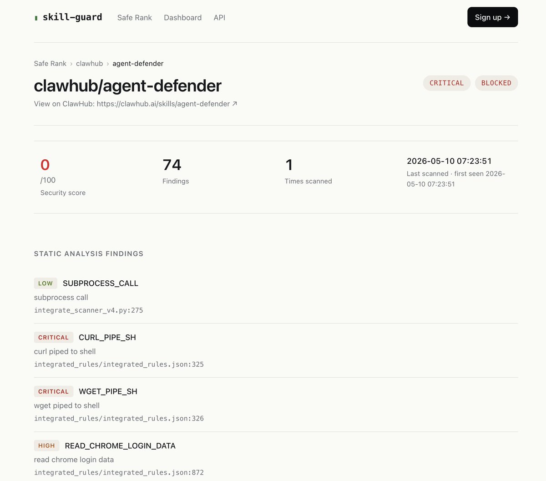
Task: Click 'curl piped to shell' description
Action: 65,351
